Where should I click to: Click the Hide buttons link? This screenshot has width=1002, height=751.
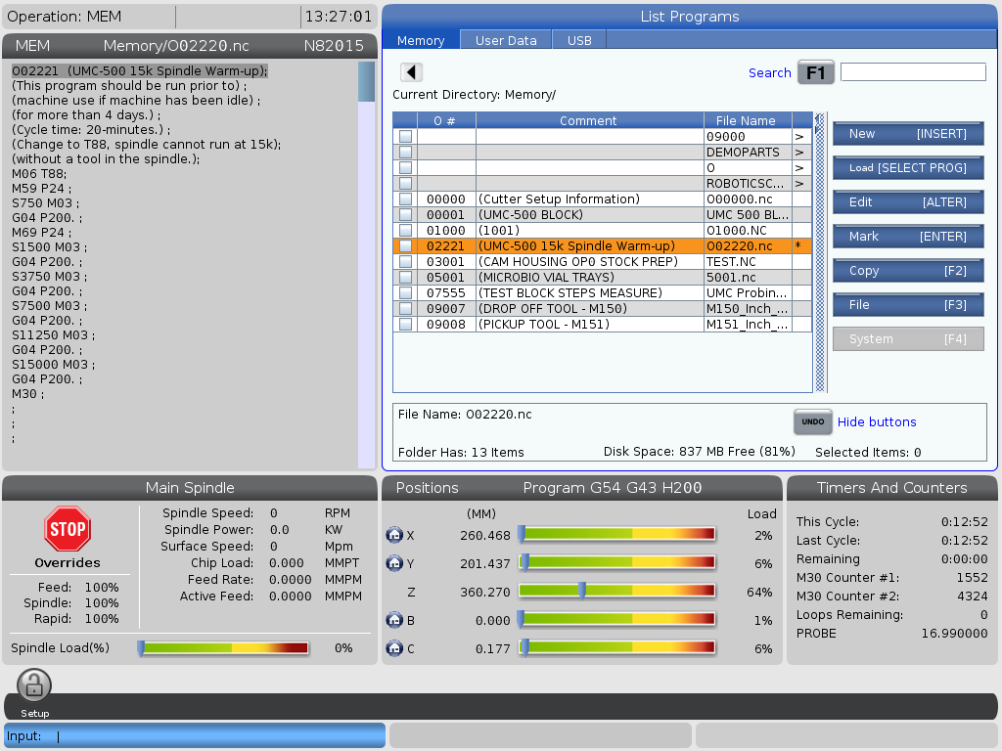pyautogui.click(x=876, y=422)
